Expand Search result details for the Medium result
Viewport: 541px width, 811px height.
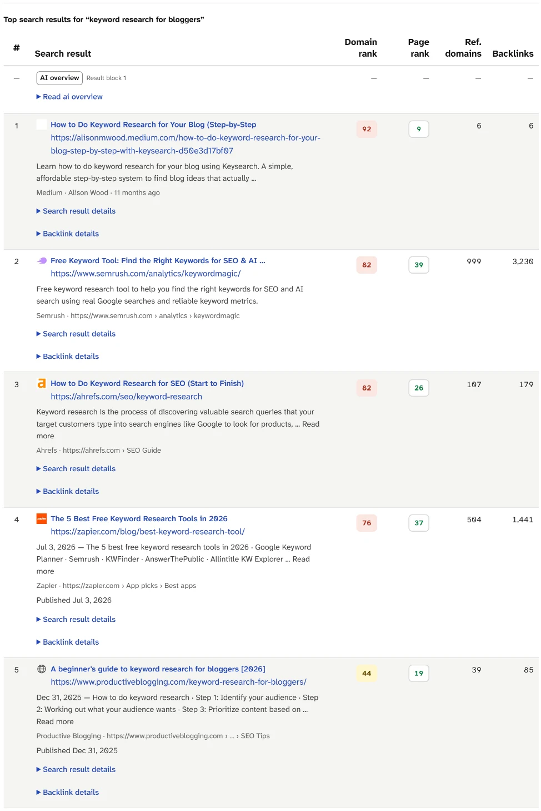pyautogui.click(x=76, y=211)
